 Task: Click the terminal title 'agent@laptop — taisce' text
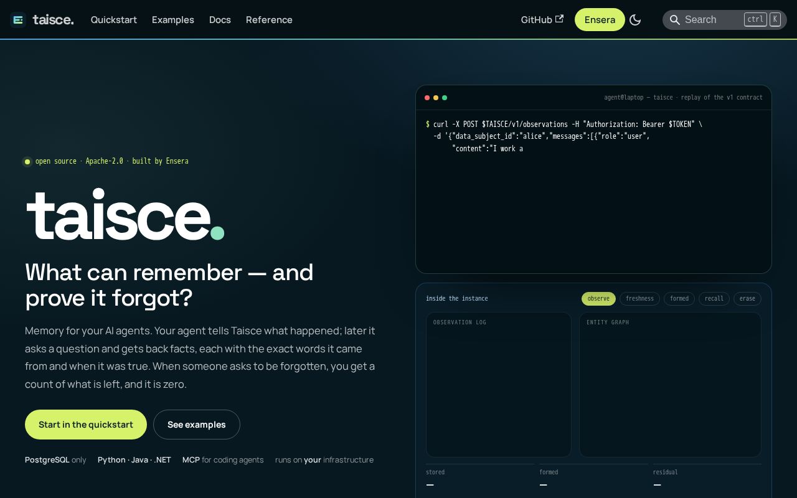coord(683,98)
